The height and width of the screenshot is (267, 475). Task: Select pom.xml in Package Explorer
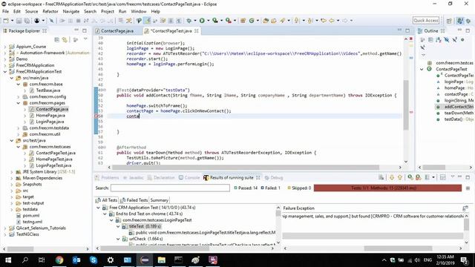point(31,216)
